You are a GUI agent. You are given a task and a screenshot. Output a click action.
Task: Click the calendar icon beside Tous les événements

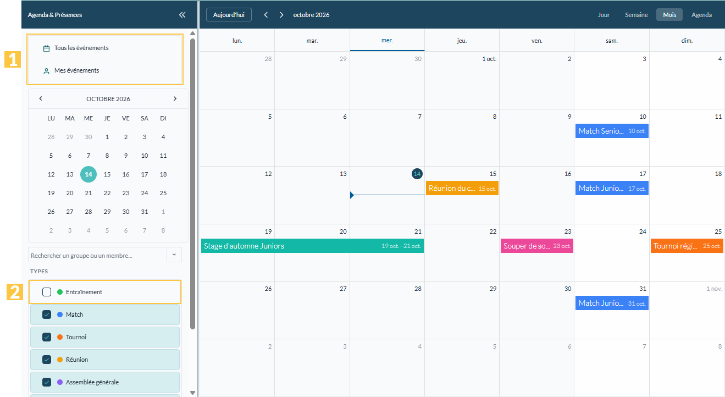47,48
